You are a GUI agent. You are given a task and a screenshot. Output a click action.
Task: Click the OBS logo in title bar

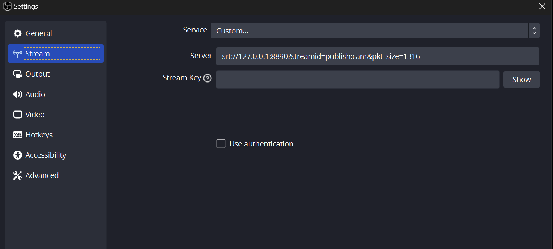7,6
